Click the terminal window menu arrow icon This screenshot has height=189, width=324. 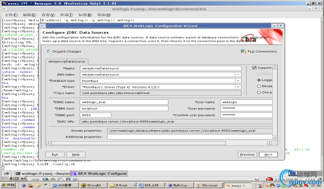[x=4, y=9]
